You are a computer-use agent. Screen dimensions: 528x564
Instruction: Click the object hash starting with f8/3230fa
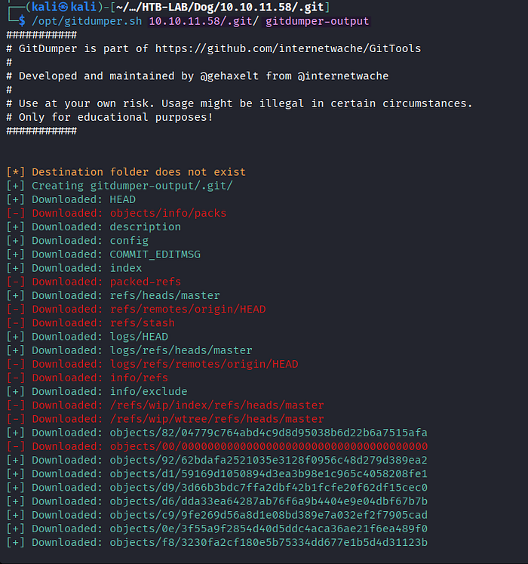269,542
